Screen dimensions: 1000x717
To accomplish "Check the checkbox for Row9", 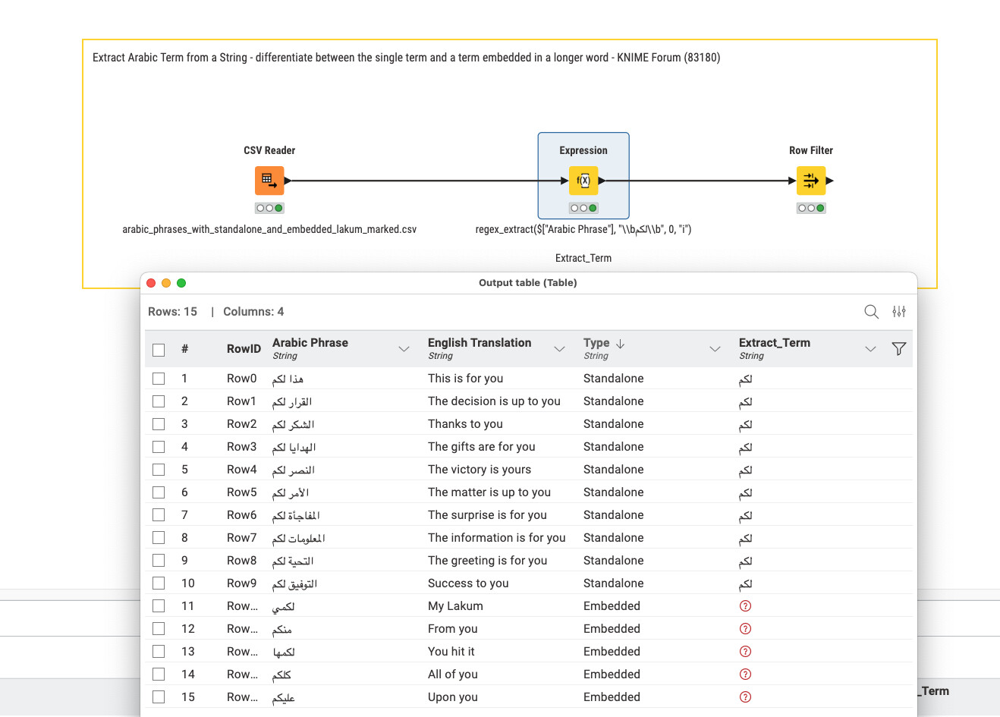I will (x=159, y=583).
